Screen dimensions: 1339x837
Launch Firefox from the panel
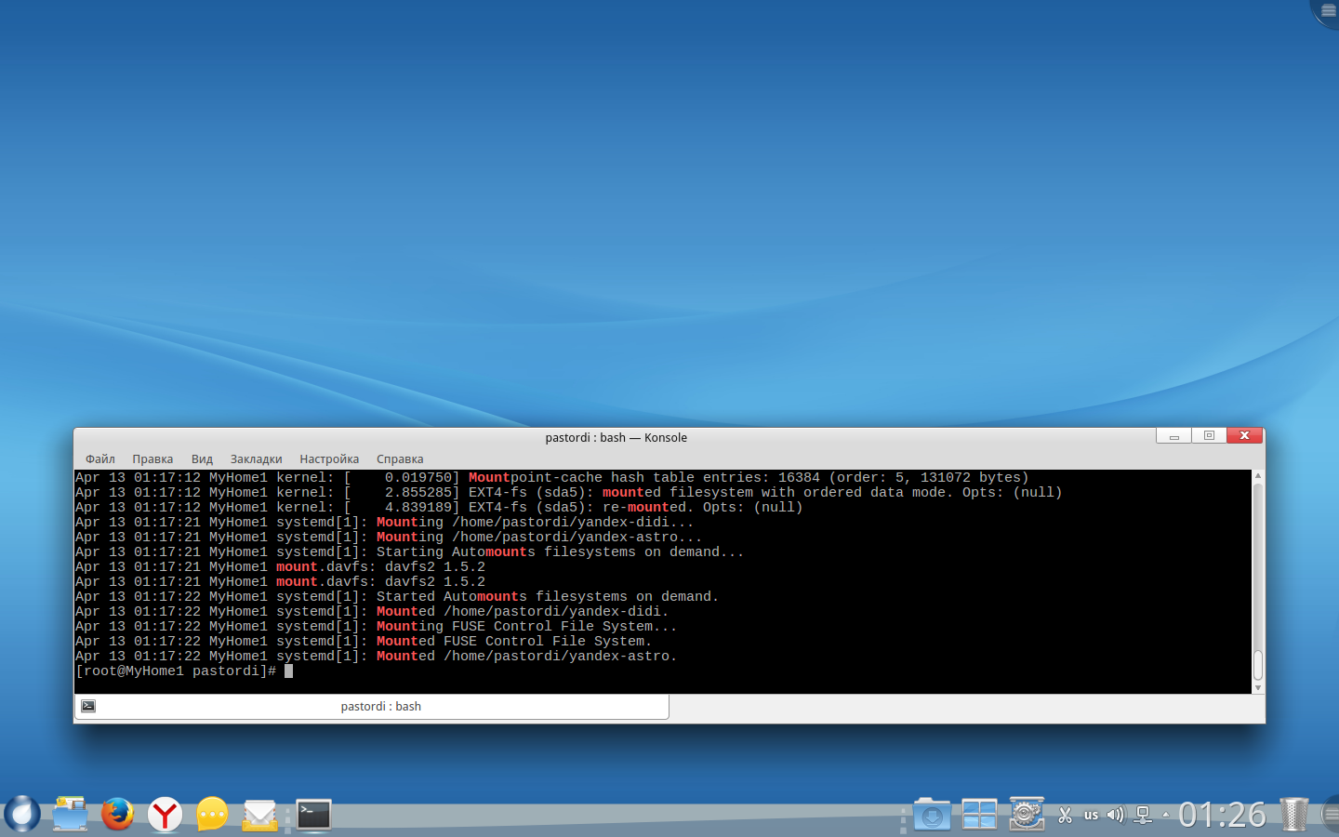click(x=117, y=814)
